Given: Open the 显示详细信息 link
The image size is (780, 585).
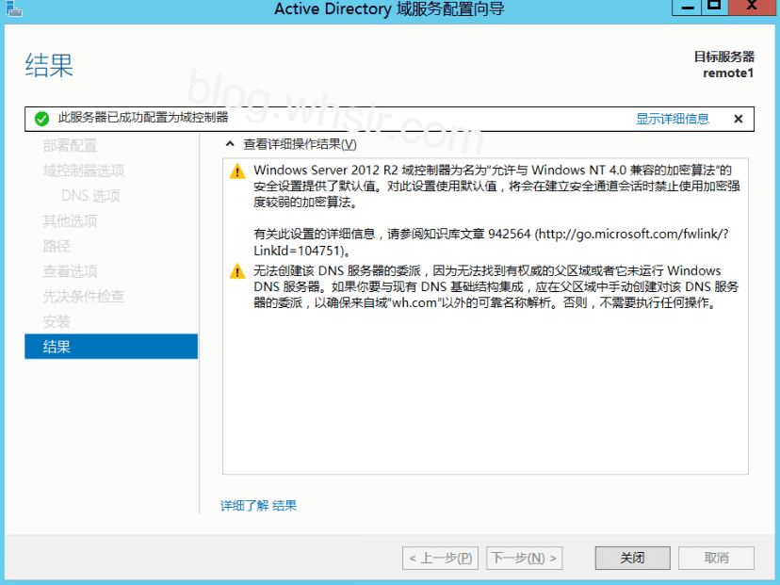Looking at the screenshot, I should [x=673, y=119].
